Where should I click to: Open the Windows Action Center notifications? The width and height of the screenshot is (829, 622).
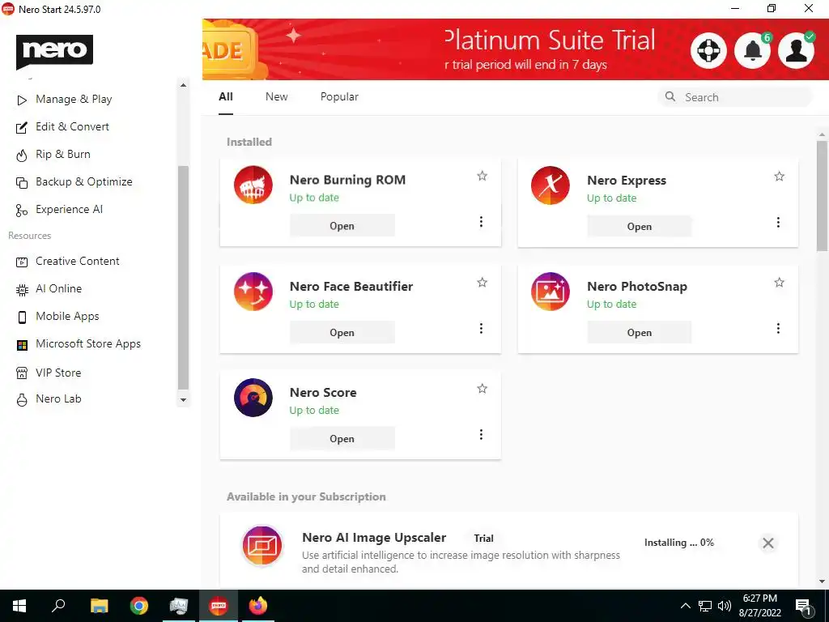click(804, 607)
